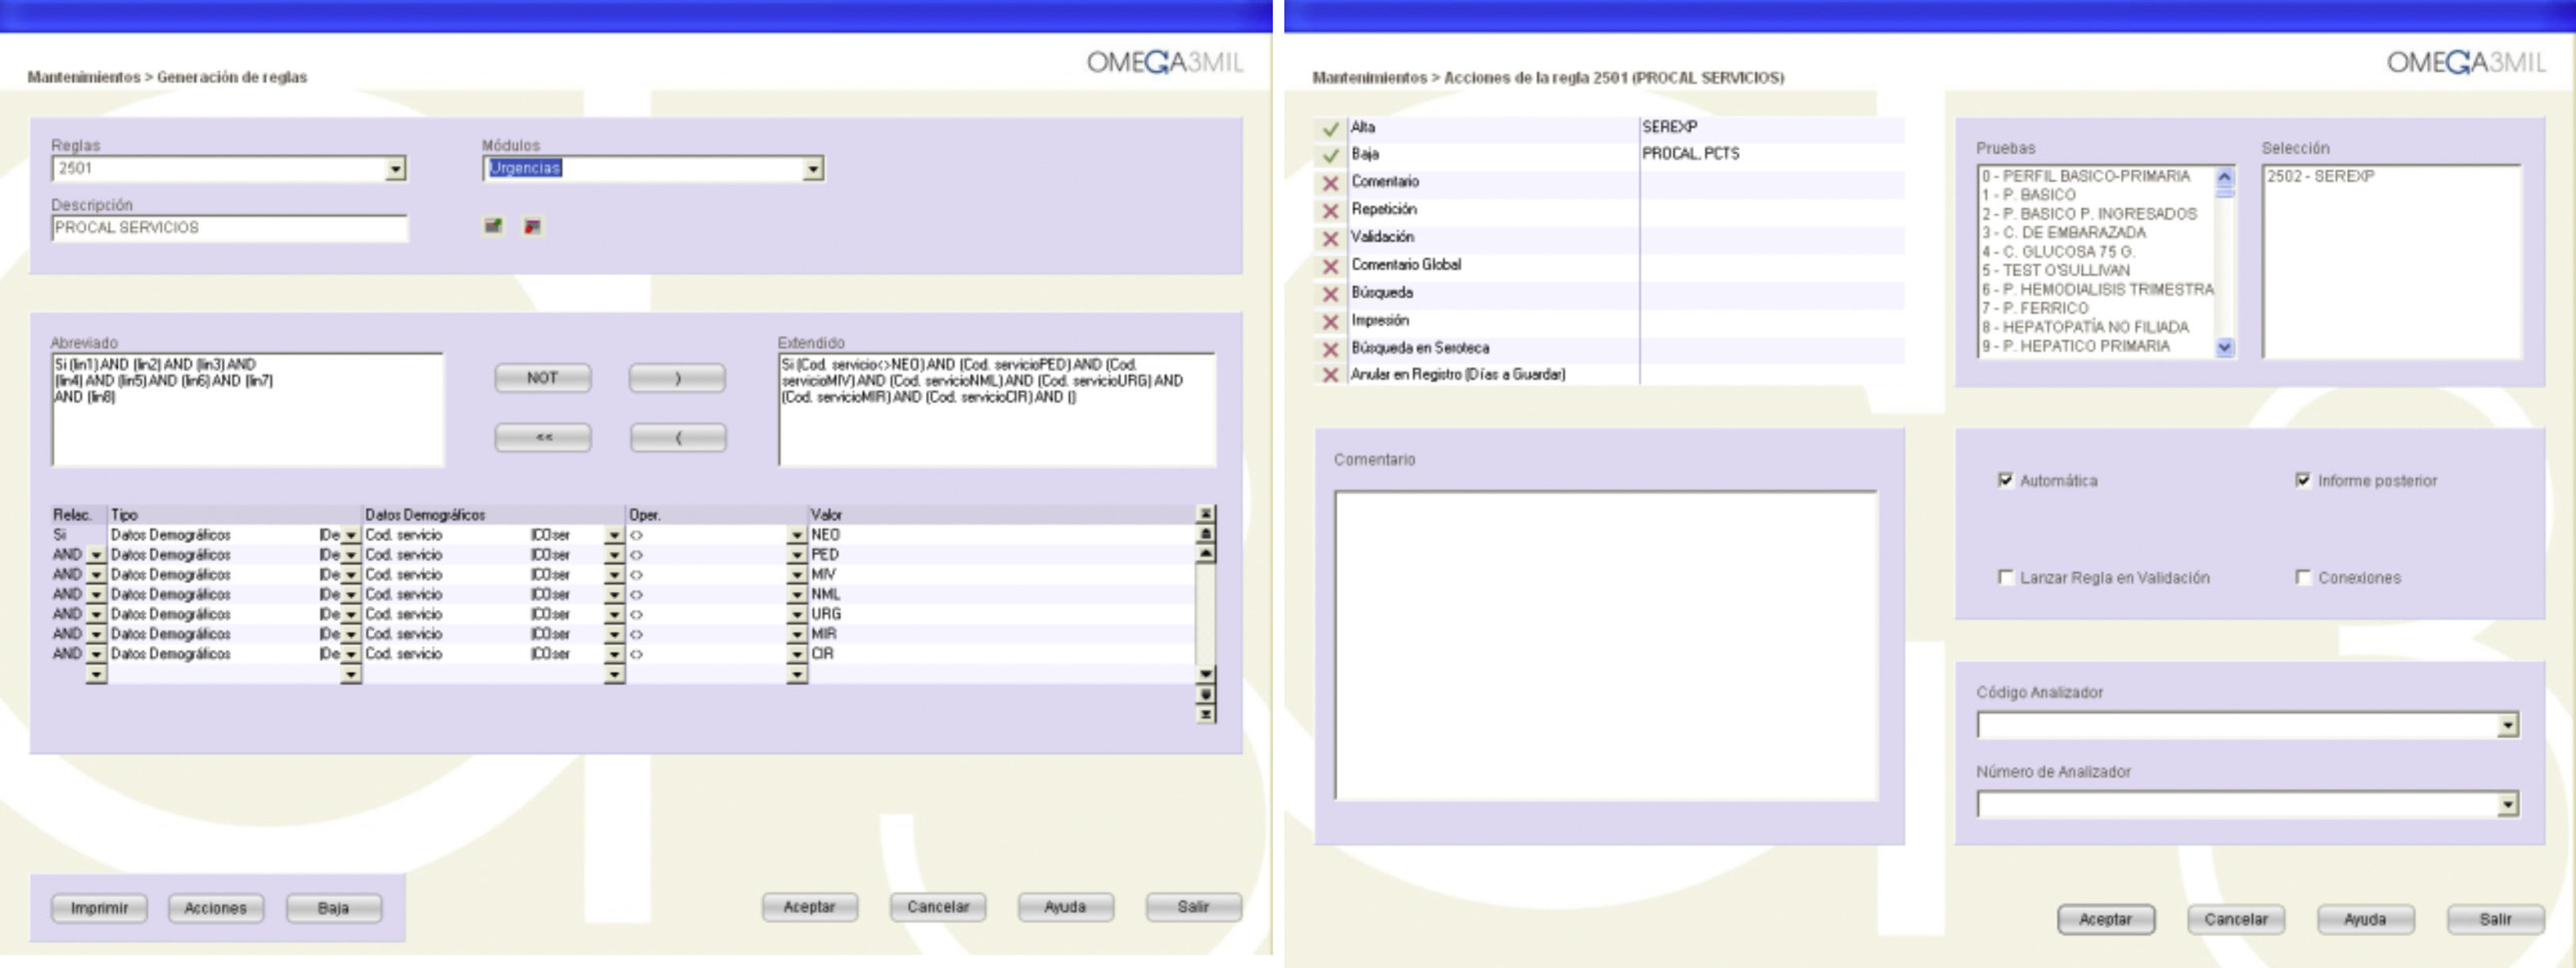
Task: Click the red X beside Repetición
Action: pyautogui.click(x=1330, y=211)
